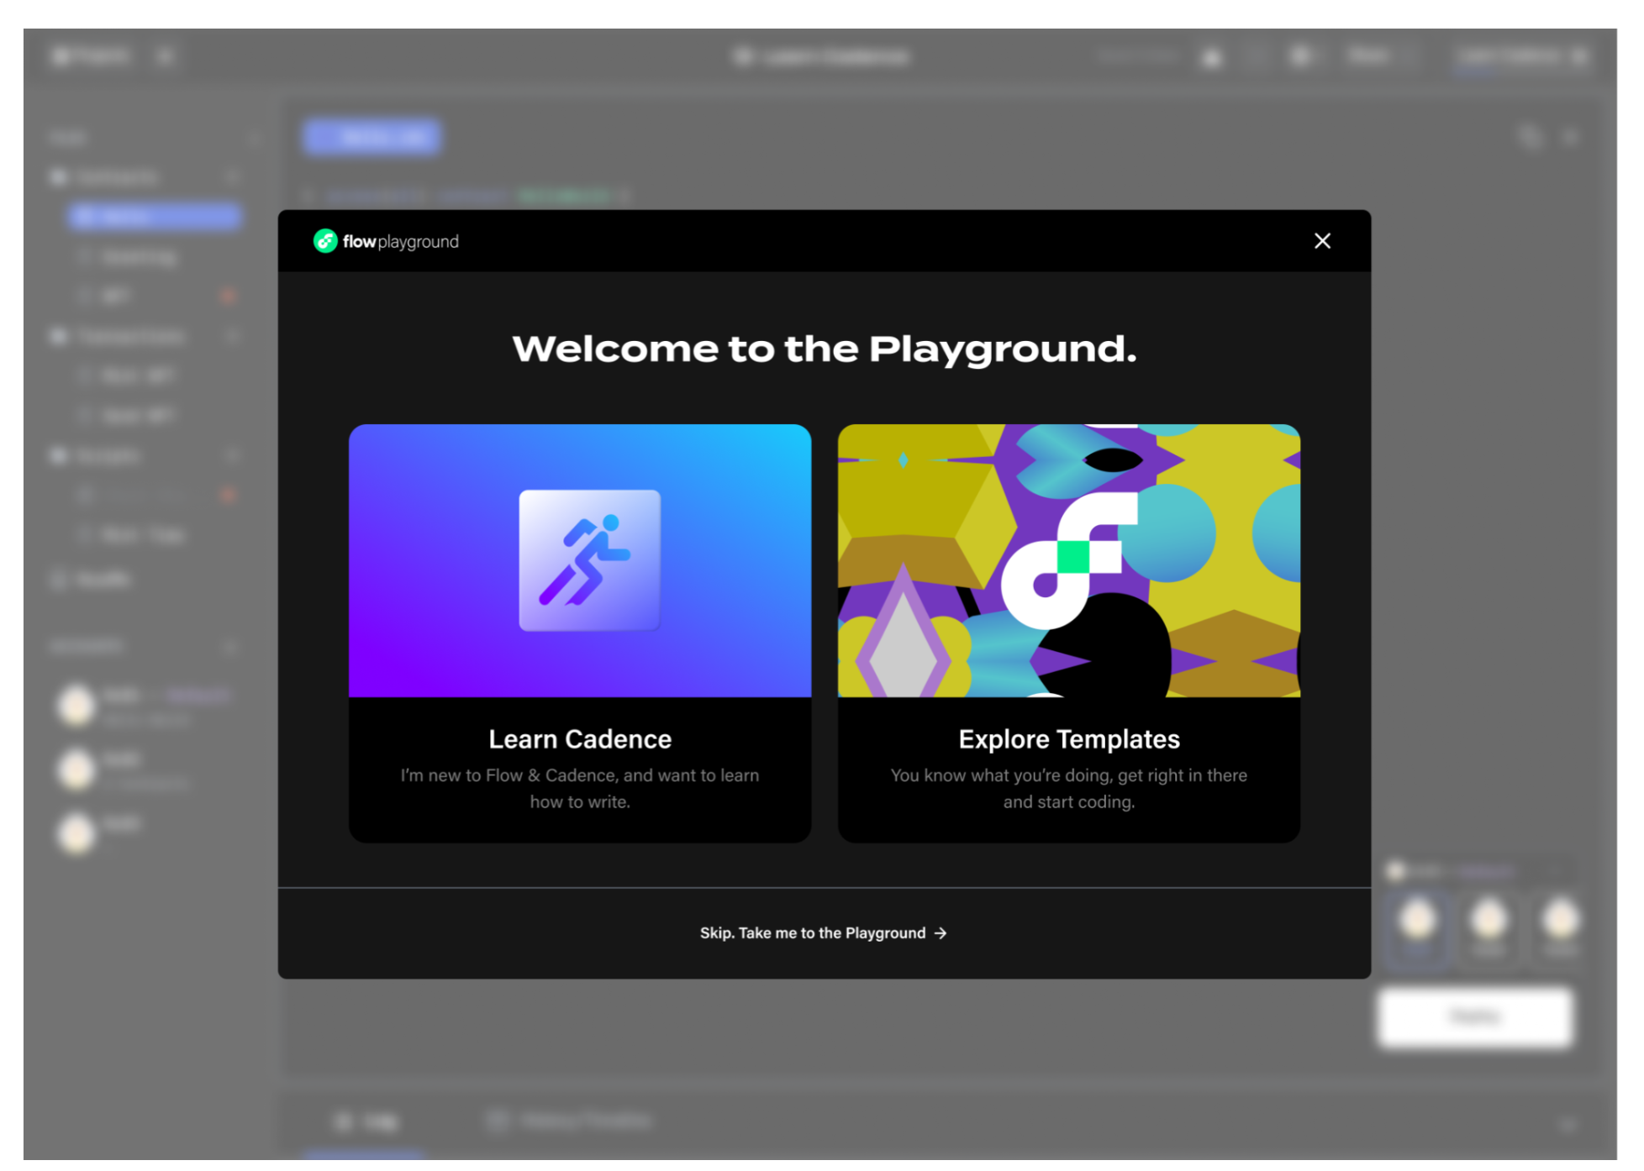Image resolution: width=1644 pixels, height=1171 pixels.
Task: Open the Explore Templates artwork thumbnail
Action: point(1068,560)
